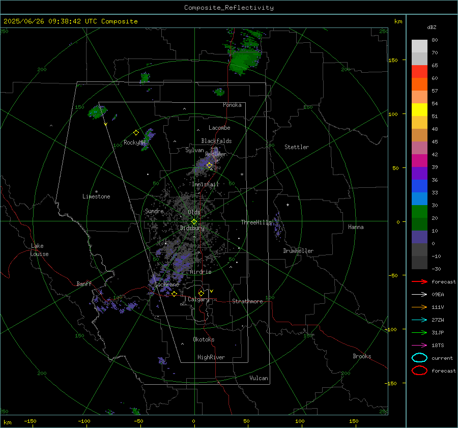Click the Strathmore city label
458x428 pixels.
click(247, 301)
